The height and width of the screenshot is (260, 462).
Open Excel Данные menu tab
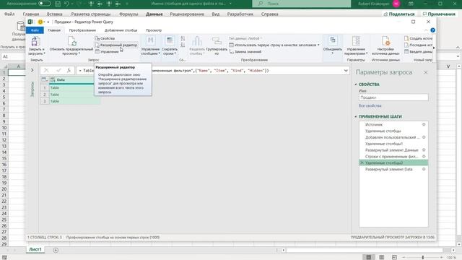154,14
